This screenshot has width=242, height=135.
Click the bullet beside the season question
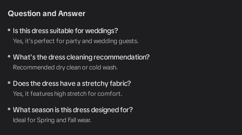[x=9, y=109]
